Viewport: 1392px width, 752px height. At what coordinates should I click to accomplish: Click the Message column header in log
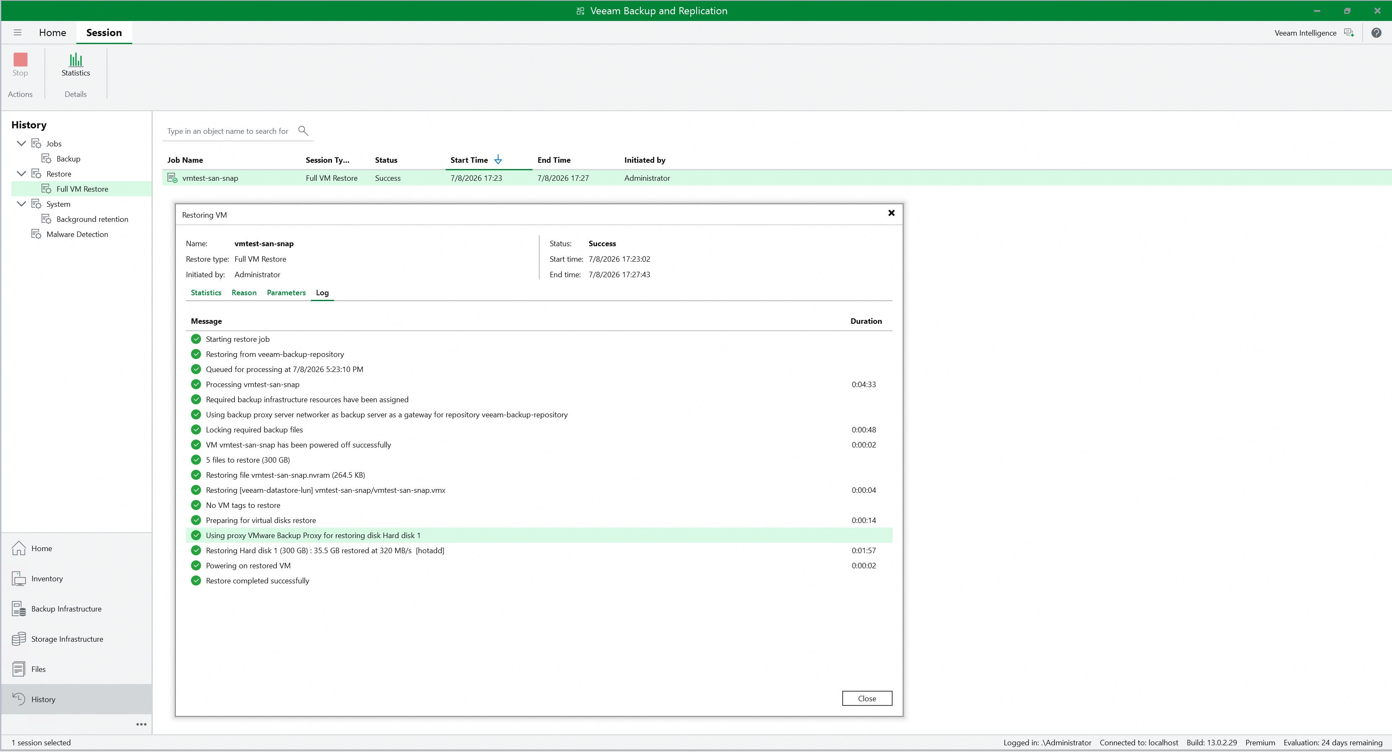[206, 321]
